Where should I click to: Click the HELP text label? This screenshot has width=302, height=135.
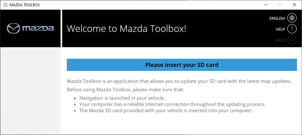click(280, 29)
